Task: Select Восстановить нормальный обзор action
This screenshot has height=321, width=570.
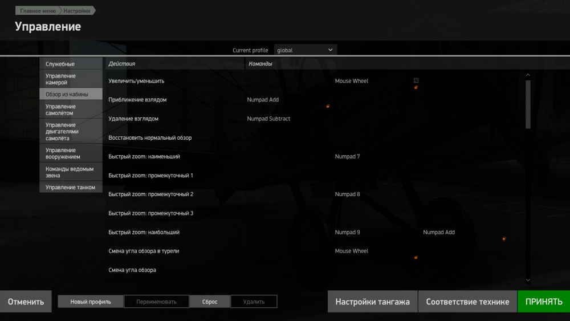Action: (x=150, y=137)
